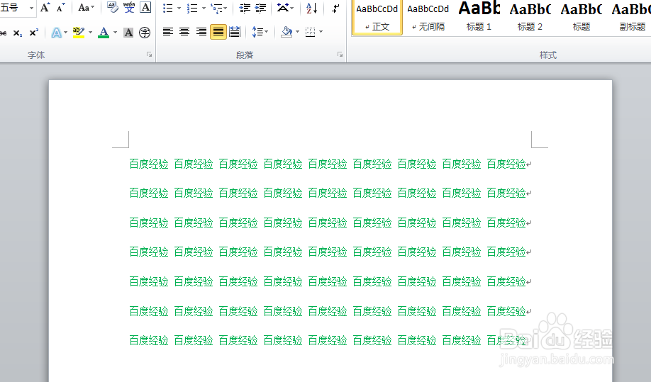Toggle superscript formatting
The image size is (651, 382).
point(34,33)
